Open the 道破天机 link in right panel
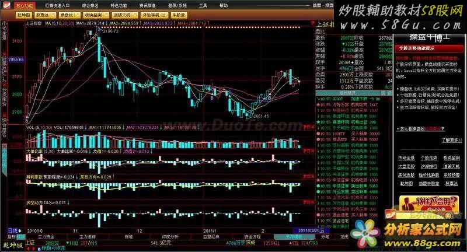Viewport: 467px width, 252px height. tap(451, 167)
